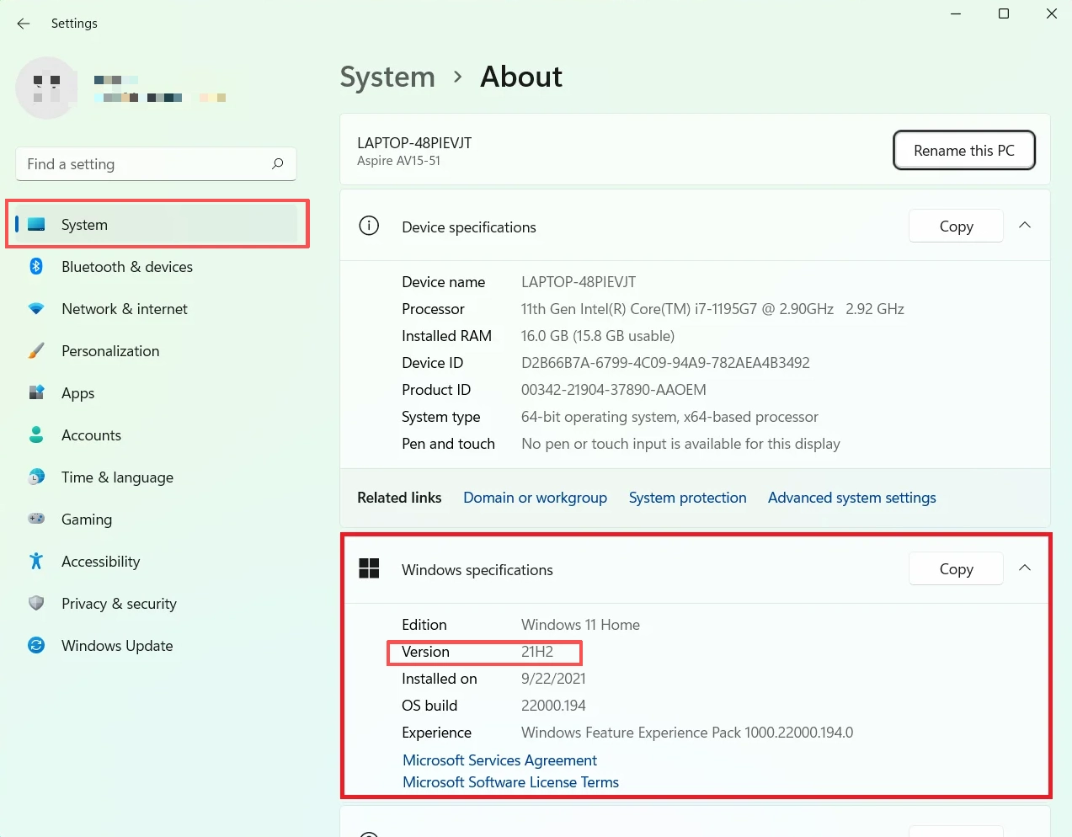Screen dimensions: 1072x837
Task: Open Microsoft Software License Terms link
Action: (x=510, y=782)
